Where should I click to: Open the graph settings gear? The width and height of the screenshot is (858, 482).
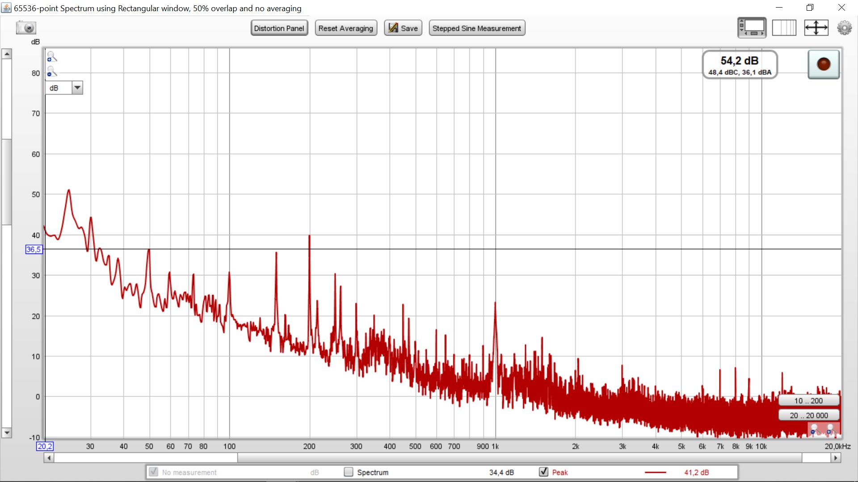(x=844, y=28)
